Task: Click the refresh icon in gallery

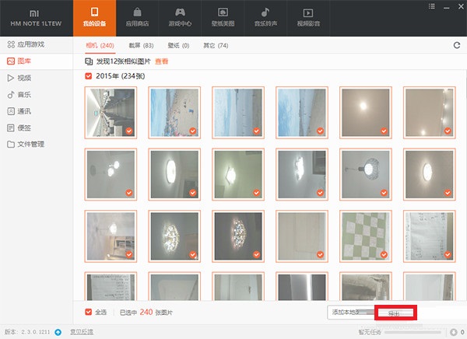Action: 455,46
